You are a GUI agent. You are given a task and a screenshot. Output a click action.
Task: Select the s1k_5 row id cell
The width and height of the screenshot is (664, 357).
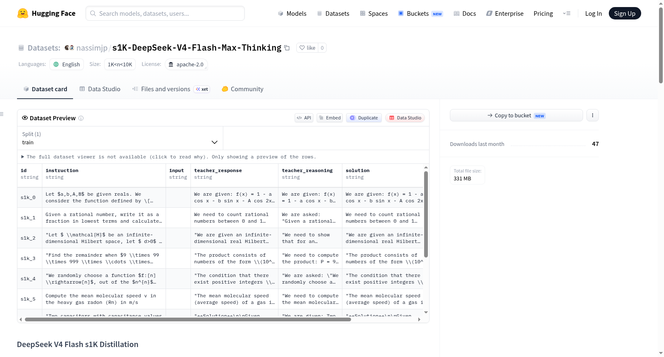tap(29, 299)
